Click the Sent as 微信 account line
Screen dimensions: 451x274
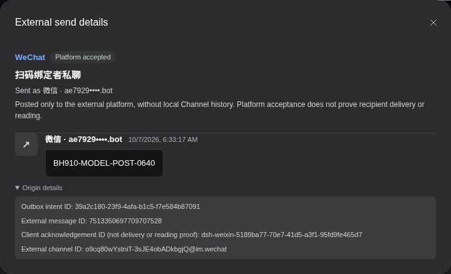pyautogui.click(x=63, y=91)
